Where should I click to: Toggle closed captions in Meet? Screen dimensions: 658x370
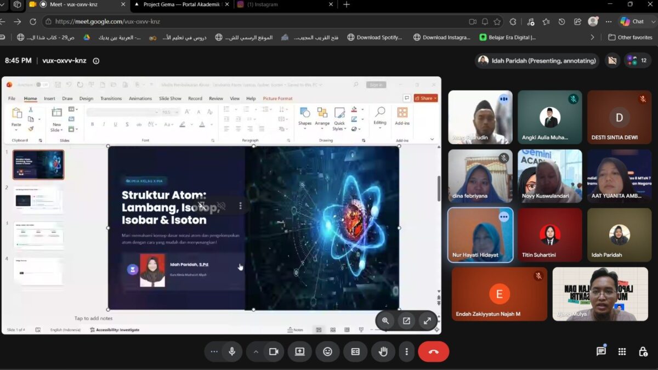click(x=355, y=352)
